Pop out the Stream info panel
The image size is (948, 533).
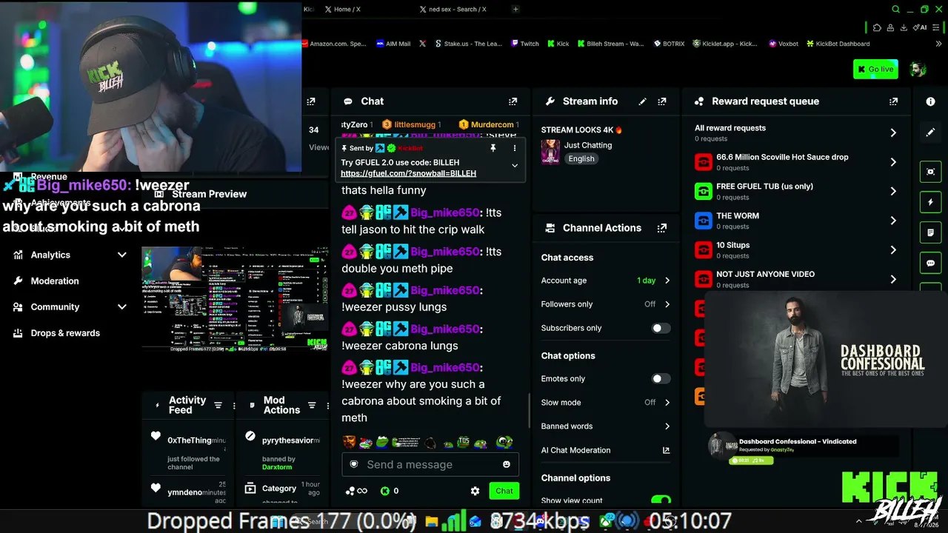[662, 101]
